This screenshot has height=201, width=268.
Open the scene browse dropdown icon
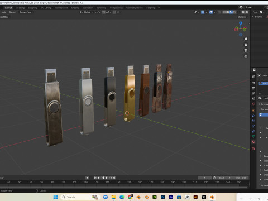(241, 7)
